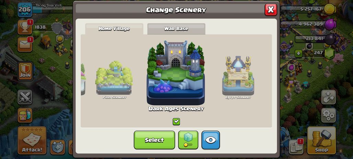Tap the layout editor hand icon
The image size is (353, 159).
329,97
